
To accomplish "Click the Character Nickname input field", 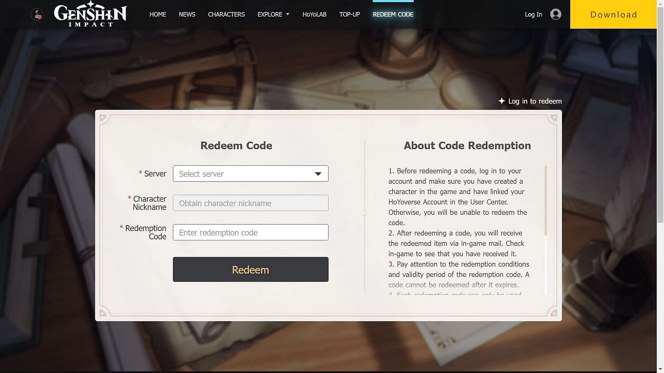I will pyautogui.click(x=250, y=203).
